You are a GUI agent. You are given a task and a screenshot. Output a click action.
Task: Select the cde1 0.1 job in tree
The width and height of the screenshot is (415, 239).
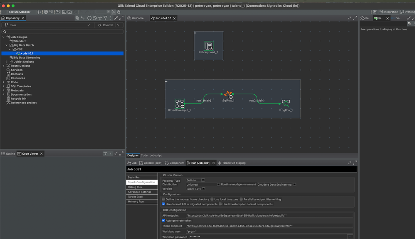pyautogui.click(x=62, y=54)
